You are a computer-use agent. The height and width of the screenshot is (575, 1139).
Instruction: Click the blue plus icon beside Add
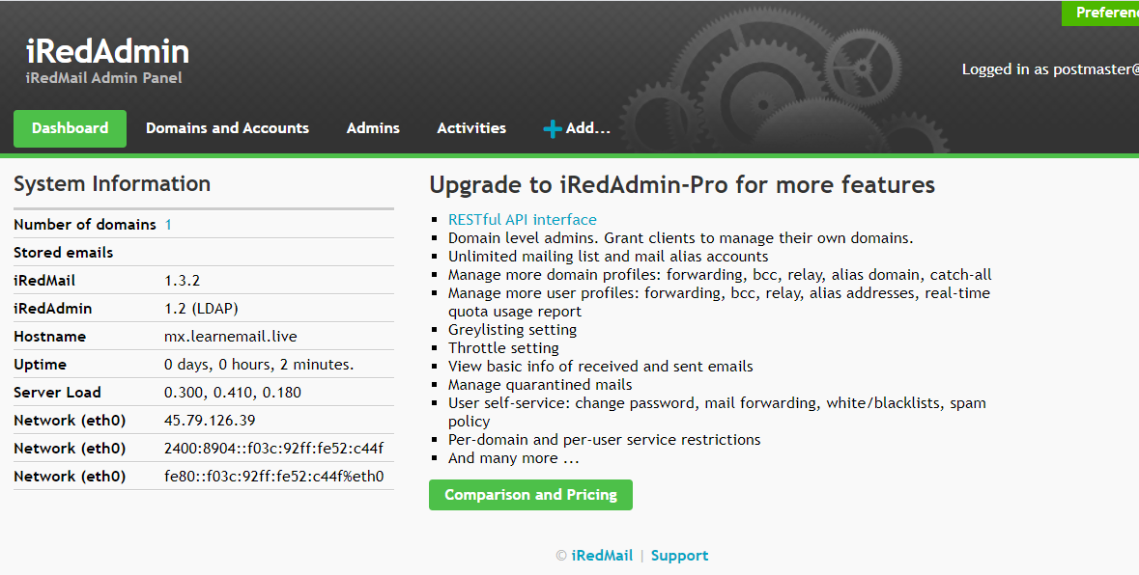click(552, 128)
